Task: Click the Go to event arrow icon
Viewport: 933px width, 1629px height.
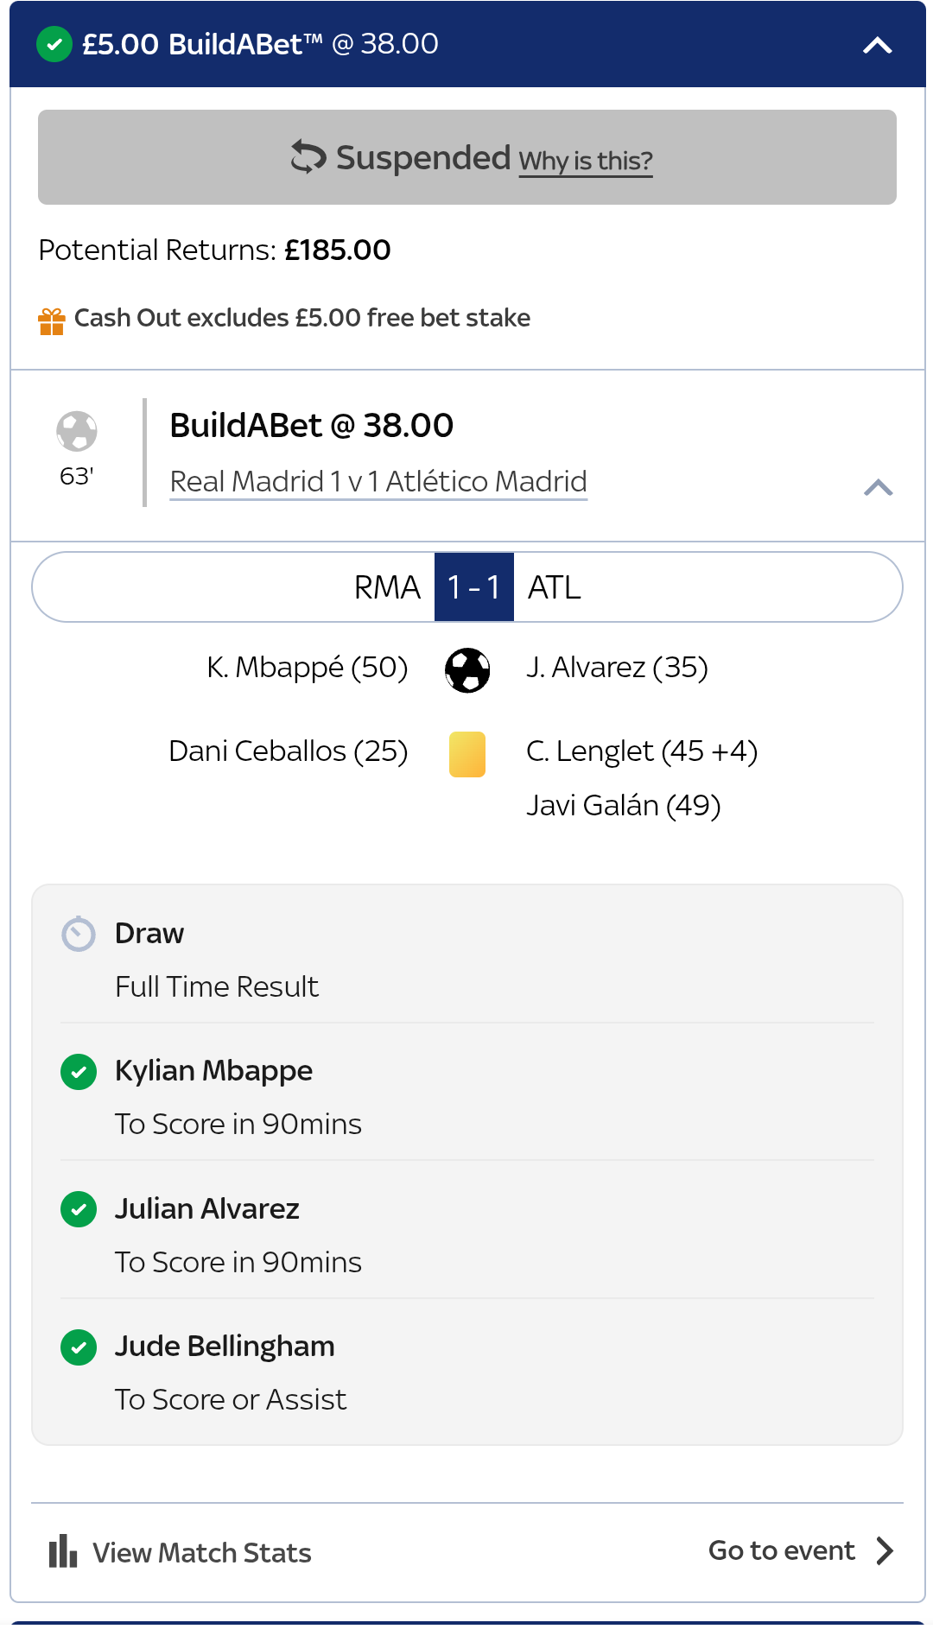Action: [x=885, y=1550]
